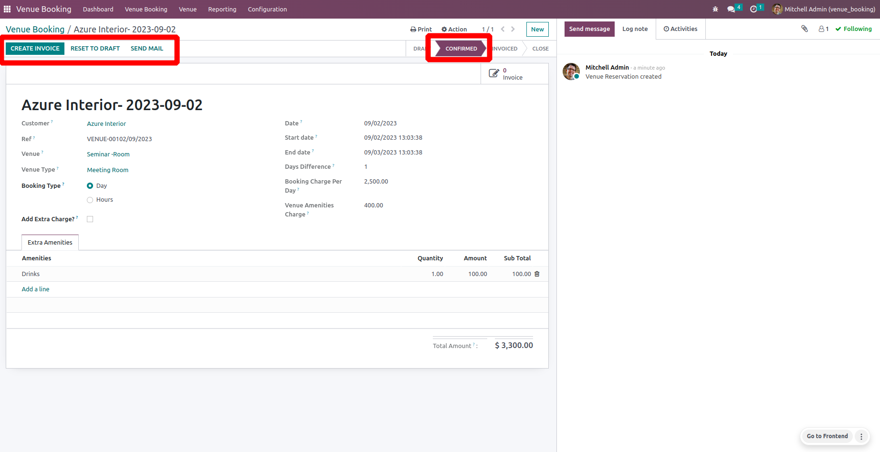The image size is (880, 452).
Task: Click the 1.00 quantity cell
Action: [x=437, y=274]
